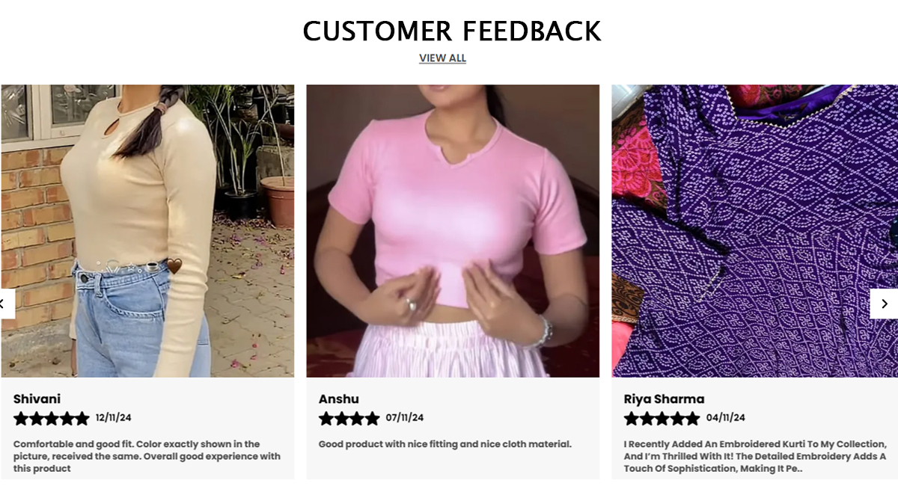Expand Riya Sharma's truncated kurti review
Image resolution: width=898 pixels, height=504 pixels.
click(x=755, y=456)
